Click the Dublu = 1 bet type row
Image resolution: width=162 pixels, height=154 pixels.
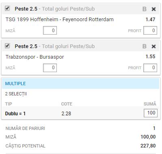81,113
